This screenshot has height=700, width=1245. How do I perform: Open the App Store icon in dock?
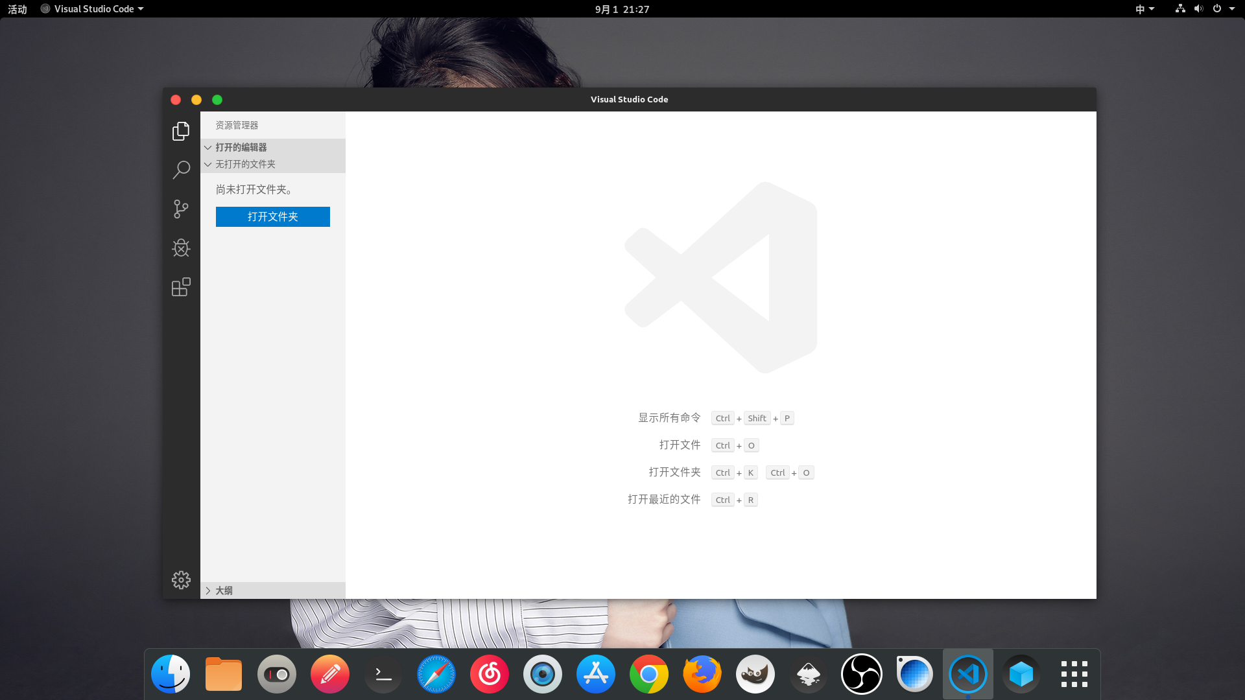pyautogui.click(x=596, y=674)
